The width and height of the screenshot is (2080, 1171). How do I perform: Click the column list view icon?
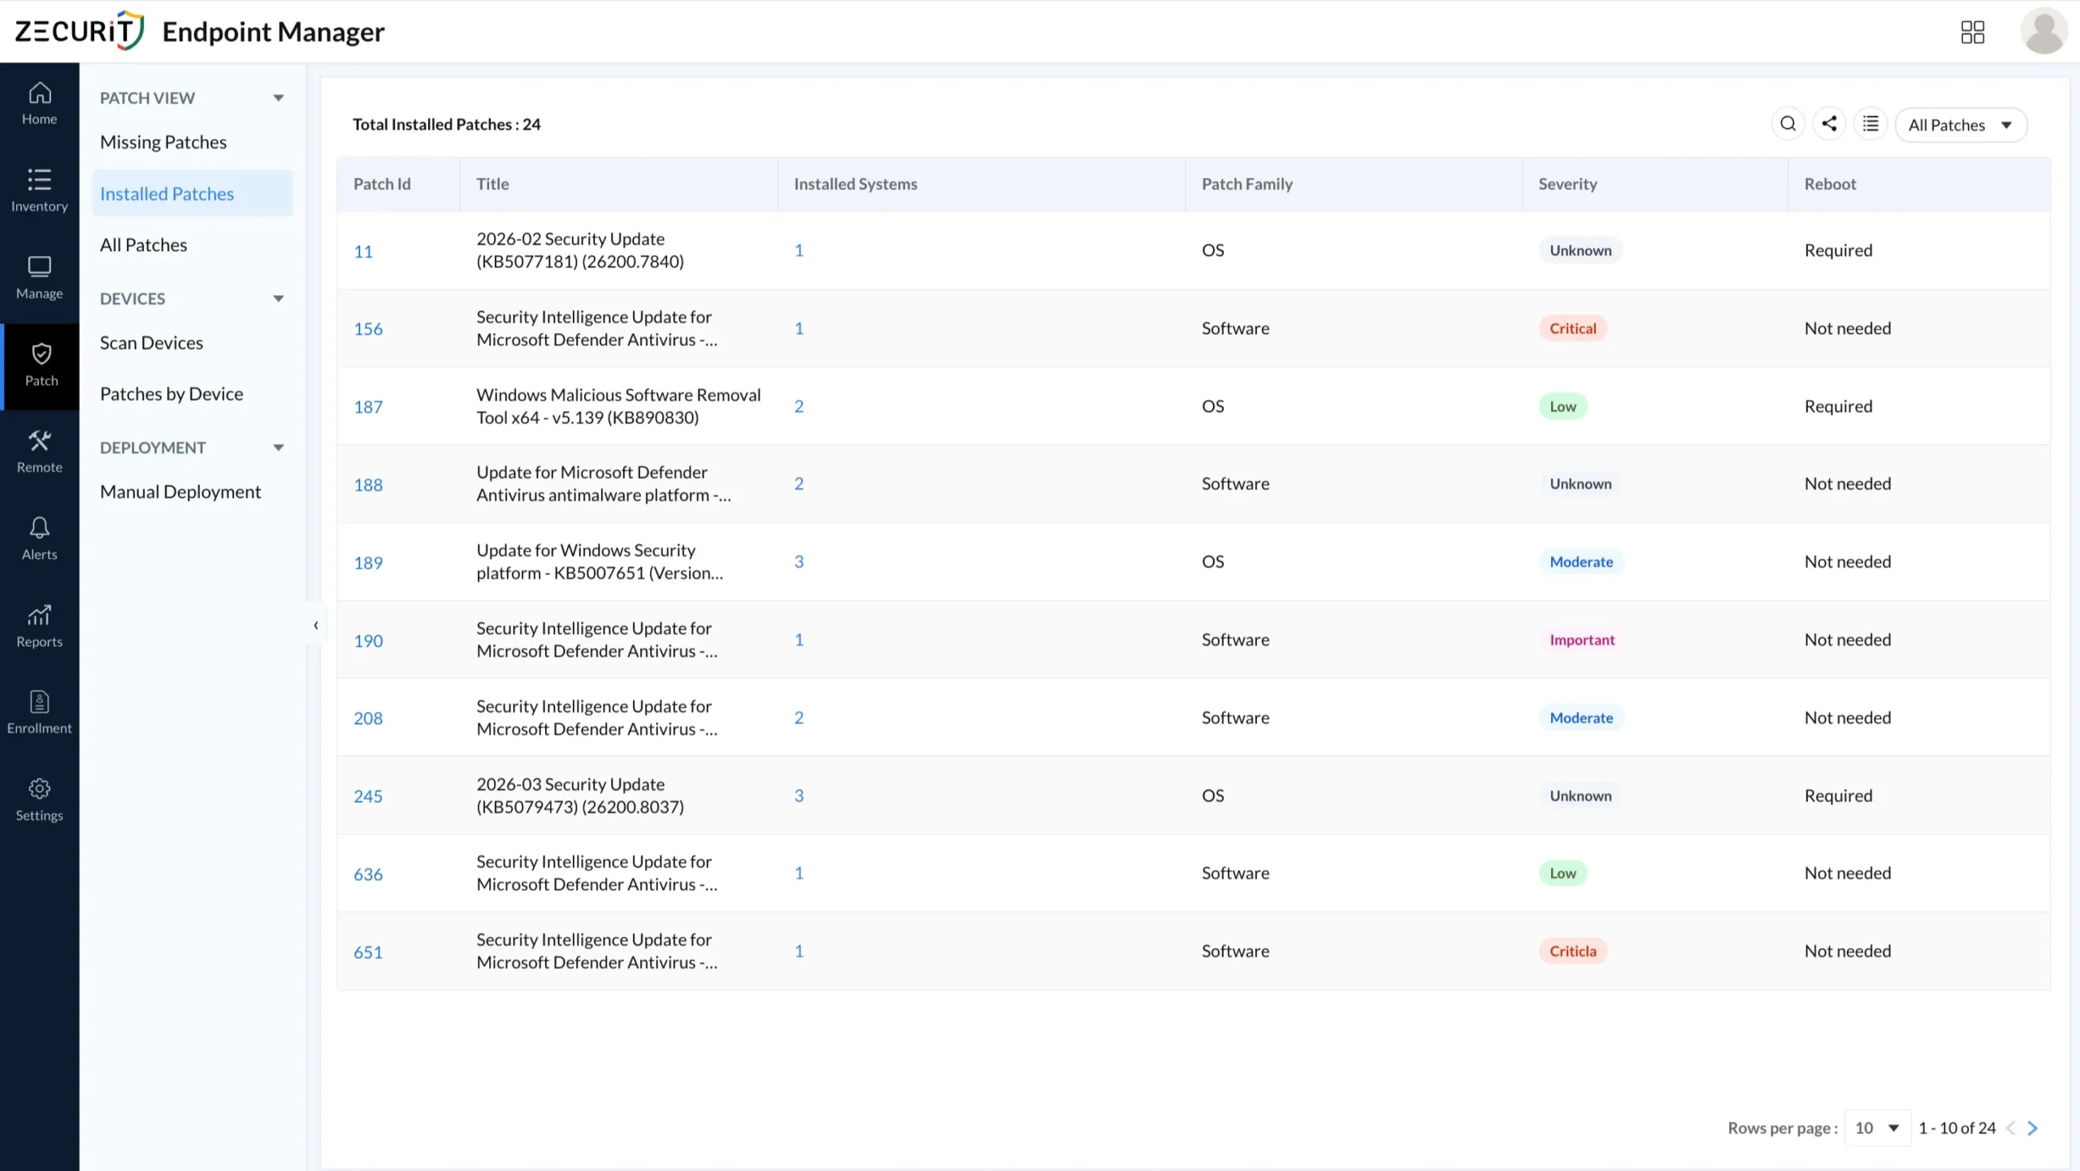1870,124
